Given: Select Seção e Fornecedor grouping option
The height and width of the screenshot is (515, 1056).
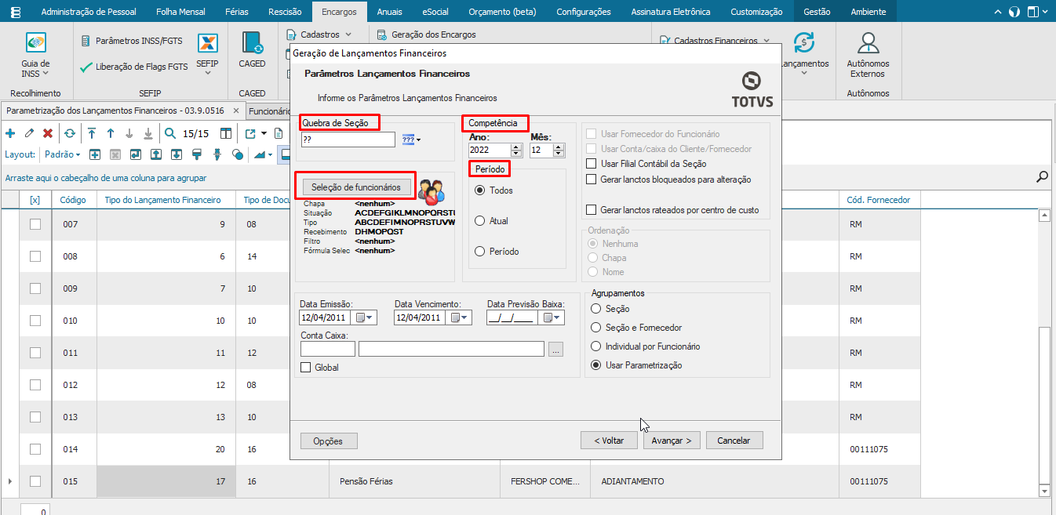Looking at the screenshot, I should point(596,328).
